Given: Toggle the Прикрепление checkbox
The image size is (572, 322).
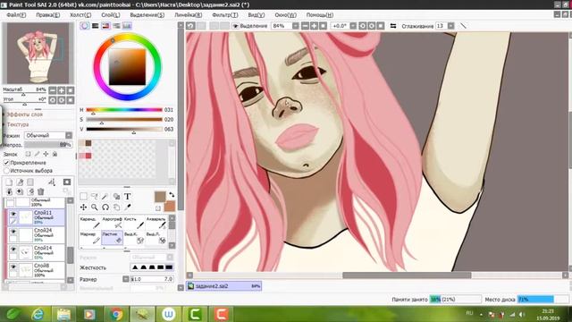Looking at the screenshot, I should (6, 163).
